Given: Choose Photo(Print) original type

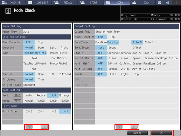Looking at the screenshot, I should (x=59, y=53).
